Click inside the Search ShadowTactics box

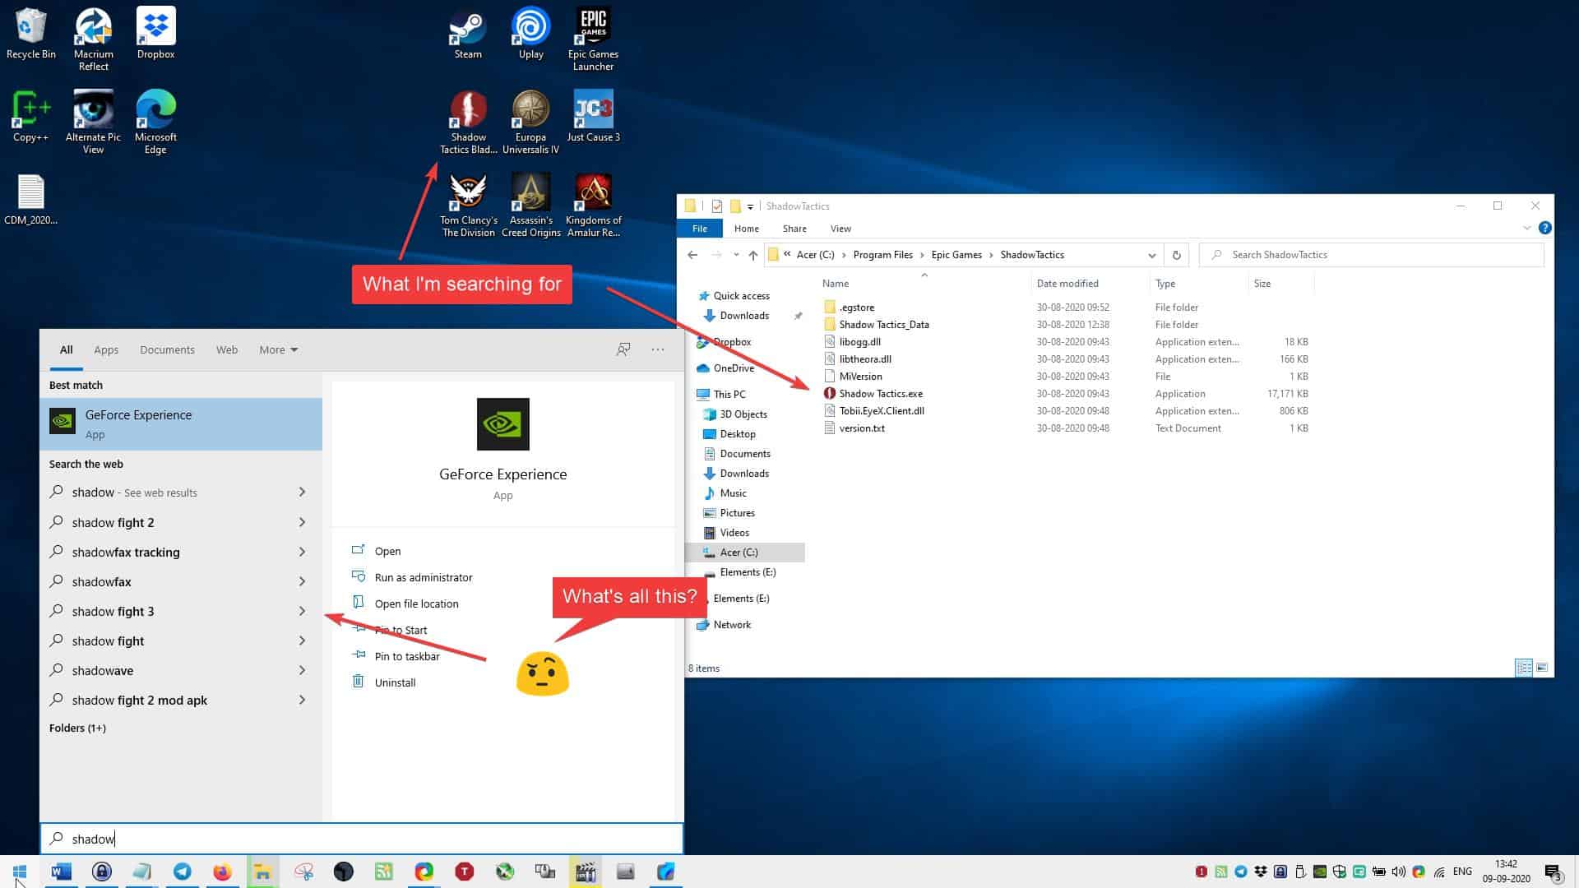1371,255
